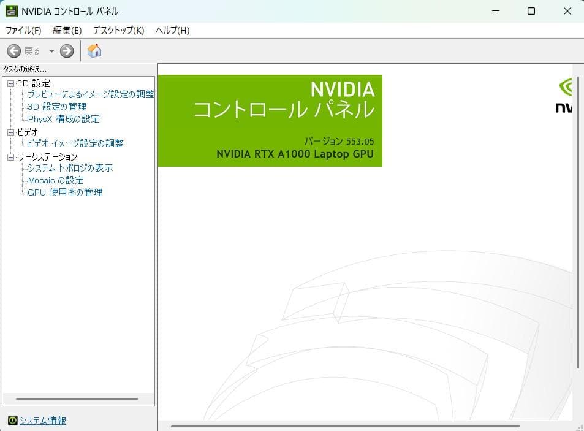Select Mosaic の設定 under ワークステーション
This screenshot has height=431, width=584.
point(56,180)
